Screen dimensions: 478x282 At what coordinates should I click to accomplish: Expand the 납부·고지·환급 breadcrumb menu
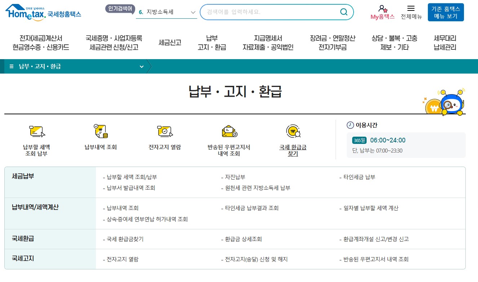pyautogui.click(x=142, y=66)
